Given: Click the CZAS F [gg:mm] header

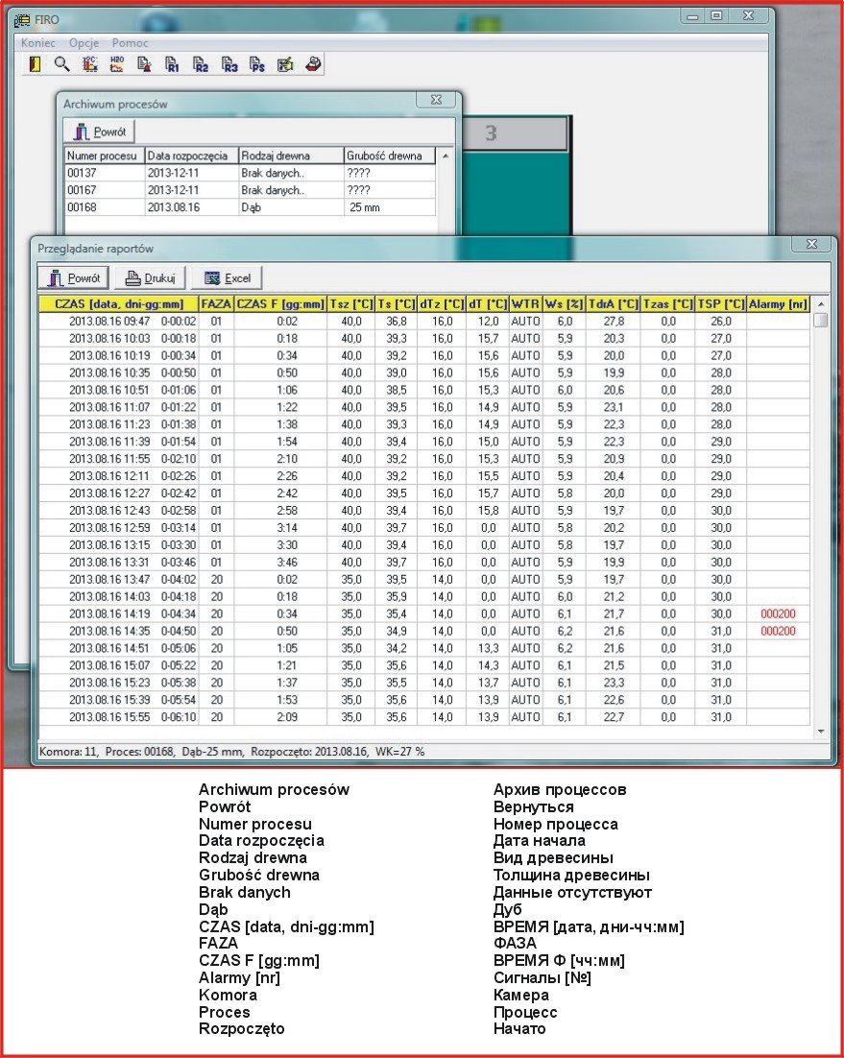Looking at the screenshot, I should pyautogui.click(x=280, y=304).
